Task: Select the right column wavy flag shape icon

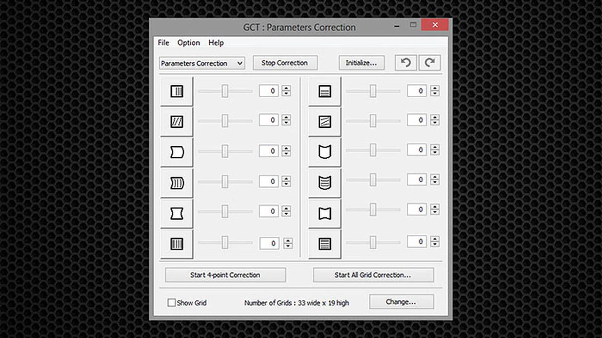Action: 325,213
